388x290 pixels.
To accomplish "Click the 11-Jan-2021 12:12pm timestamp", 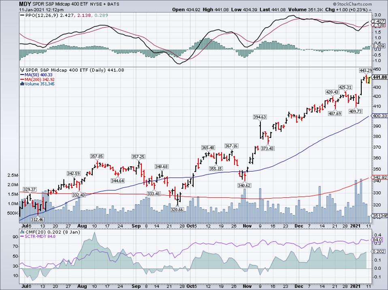I will [41, 10].
